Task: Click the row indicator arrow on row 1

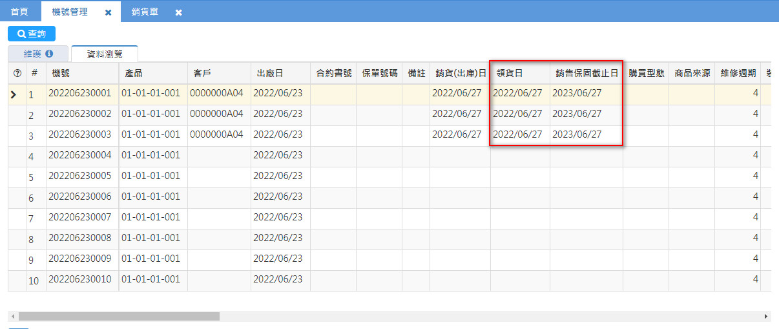Action: [x=14, y=94]
